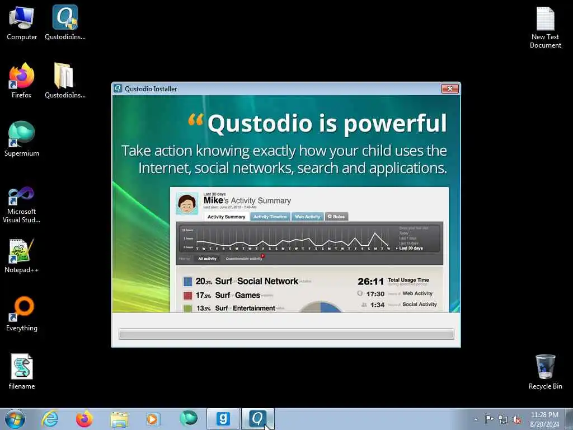Open Supermium from the taskbar

189,419
